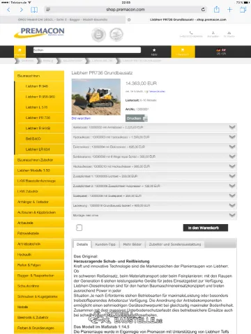Switch to the DR02 Modell Cat tab
This screenshot has height=334, width=251.
63,19
